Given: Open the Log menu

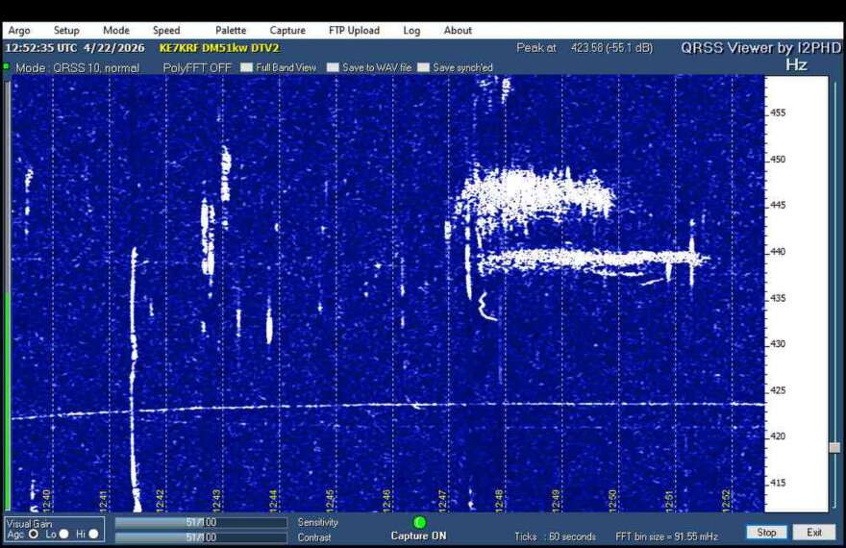Looking at the screenshot, I should click(x=411, y=31).
